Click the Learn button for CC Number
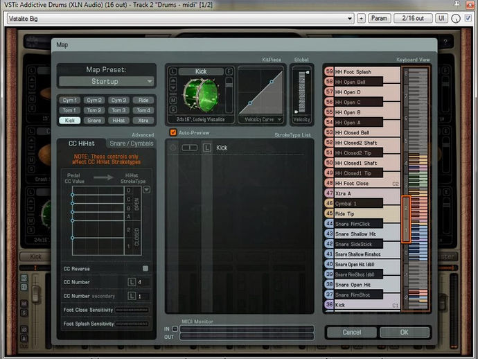The width and height of the screenshot is (478, 359). point(132,282)
